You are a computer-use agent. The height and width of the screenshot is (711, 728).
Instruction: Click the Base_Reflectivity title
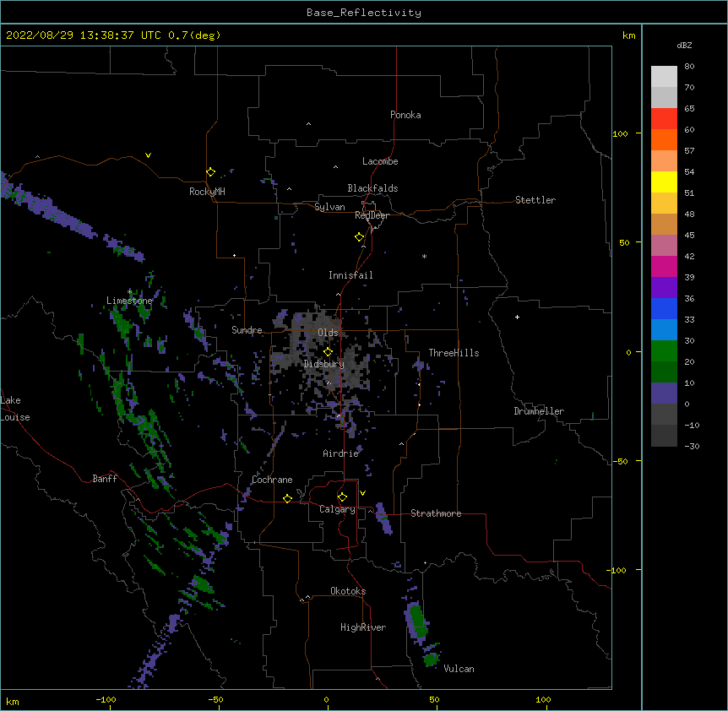coord(364,13)
